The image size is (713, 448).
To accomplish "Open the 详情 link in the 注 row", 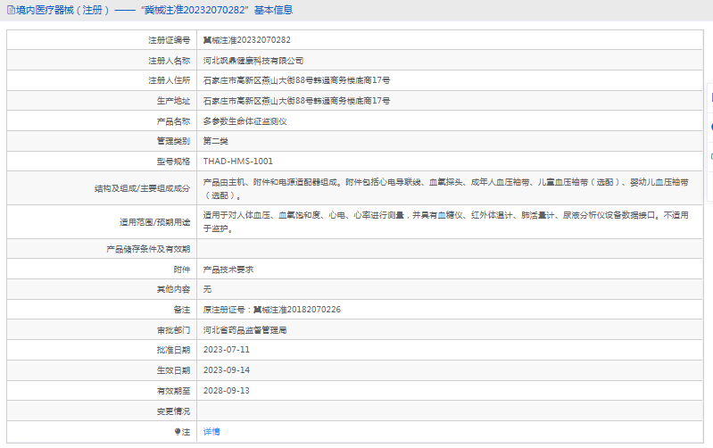I will click(x=211, y=432).
